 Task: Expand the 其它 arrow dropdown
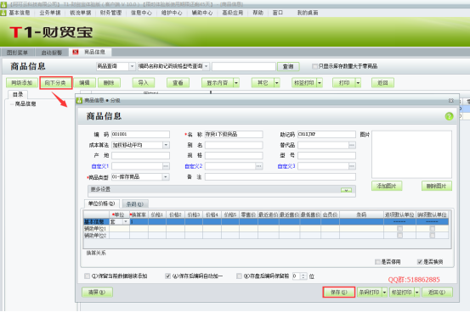pyautogui.click(x=277, y=83)
